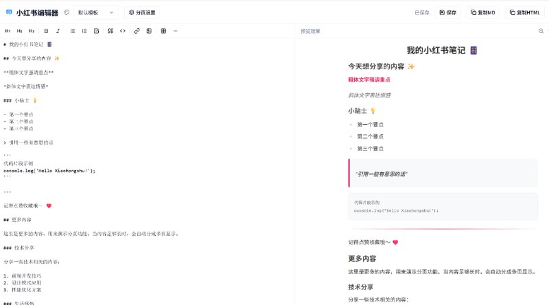Insert a blockquote via the quote icon

[x=110, y=31]
